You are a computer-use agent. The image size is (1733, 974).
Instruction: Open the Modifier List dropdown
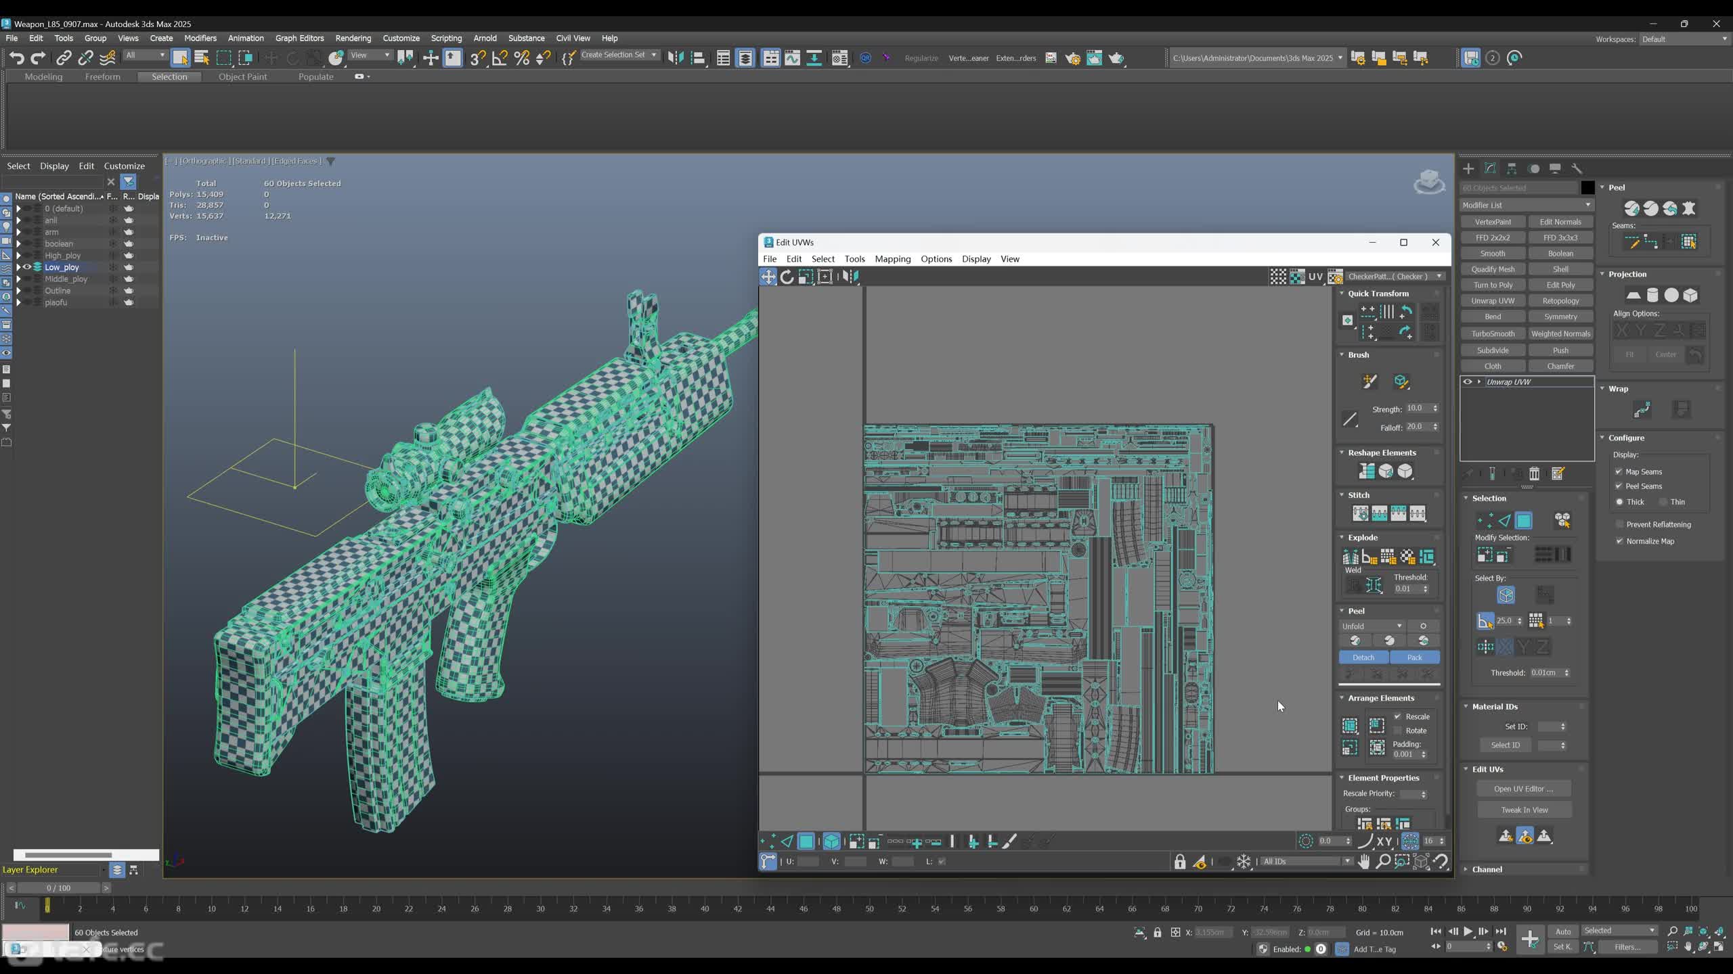click(1526, 206)
